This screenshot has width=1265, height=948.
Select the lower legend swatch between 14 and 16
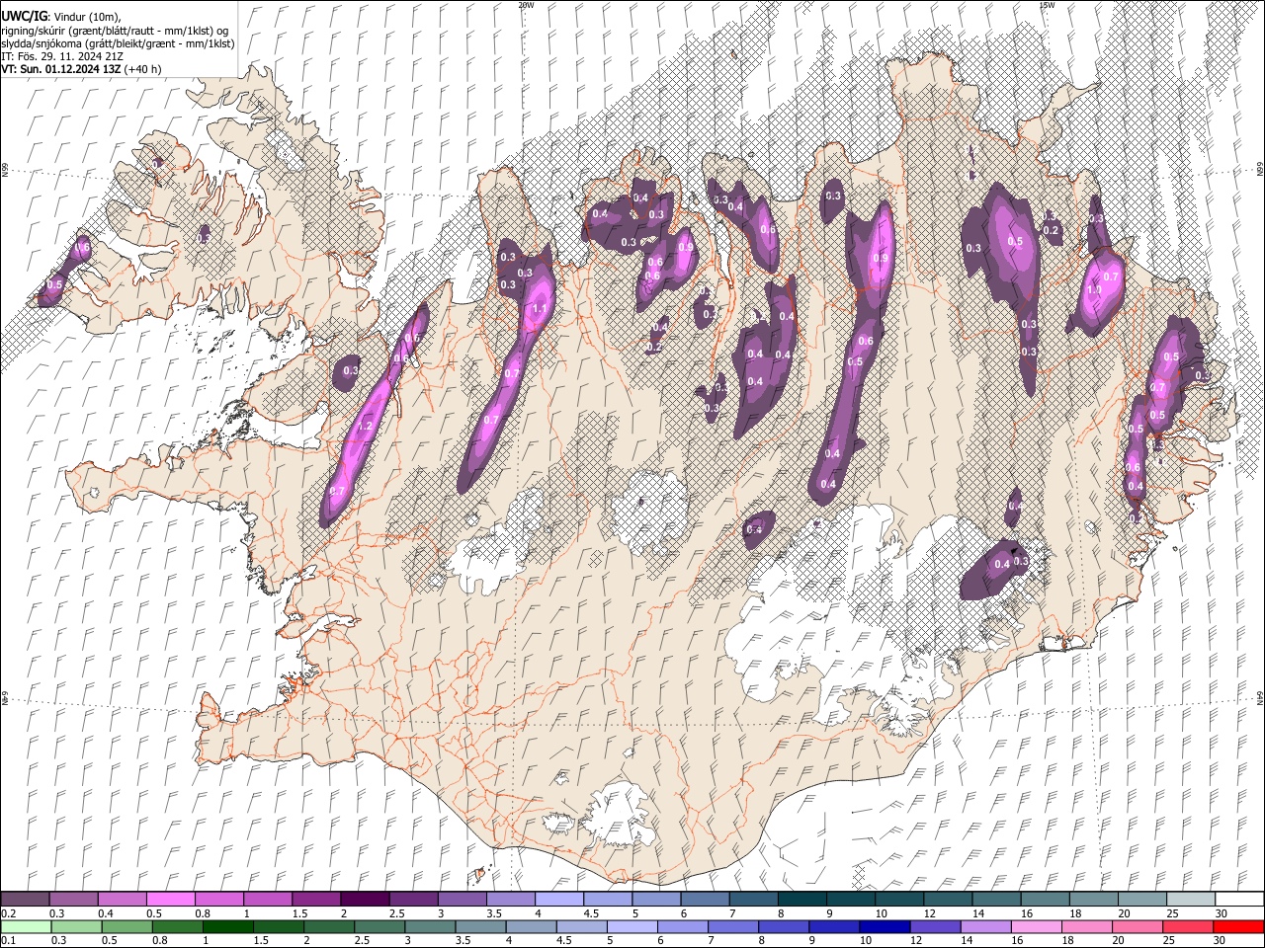pyautogui.click(x=985, y=926)
